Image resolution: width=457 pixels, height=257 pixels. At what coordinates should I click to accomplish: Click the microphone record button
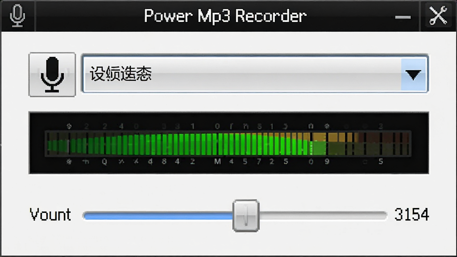click(x=52, y=75)
